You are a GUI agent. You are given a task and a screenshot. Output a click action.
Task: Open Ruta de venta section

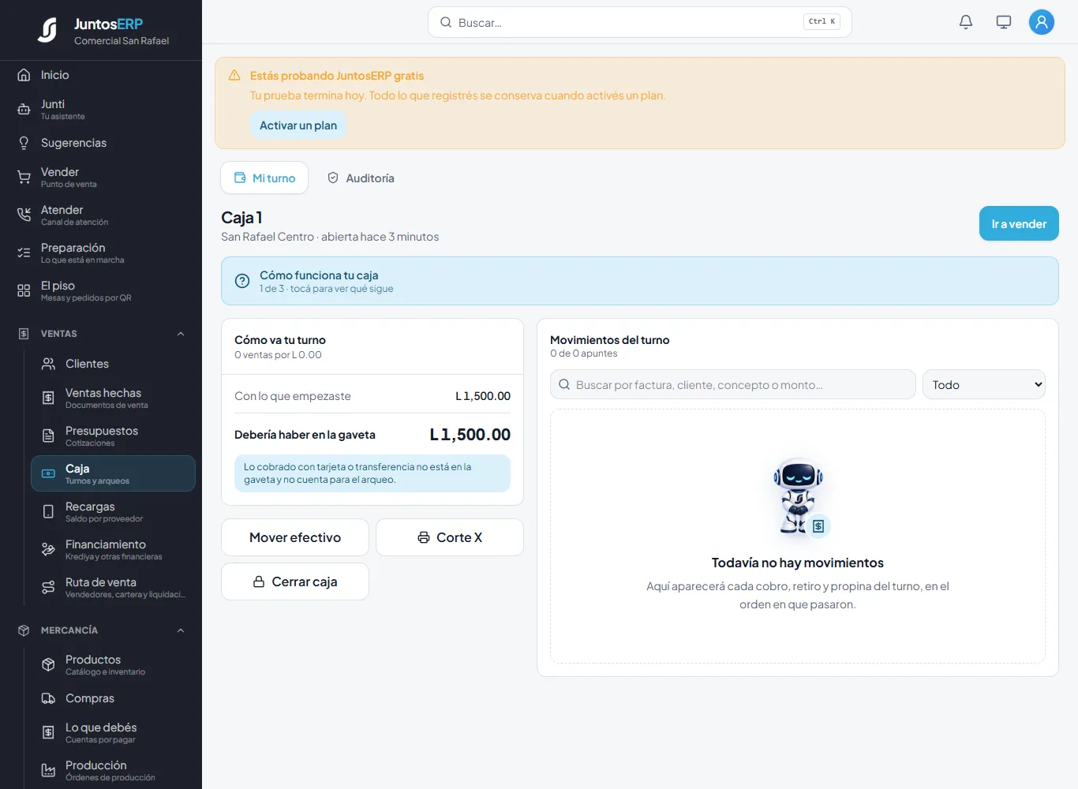tap(113, 587)
